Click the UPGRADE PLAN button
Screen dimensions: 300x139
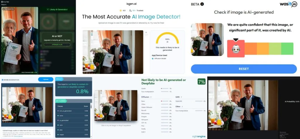tap(57, 45)
